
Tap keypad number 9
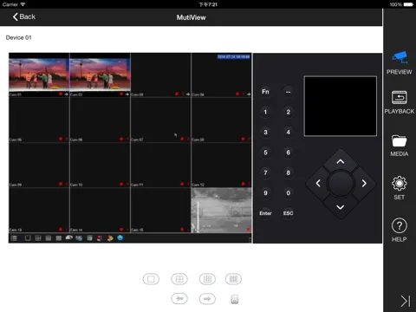[x=265, y=193]
